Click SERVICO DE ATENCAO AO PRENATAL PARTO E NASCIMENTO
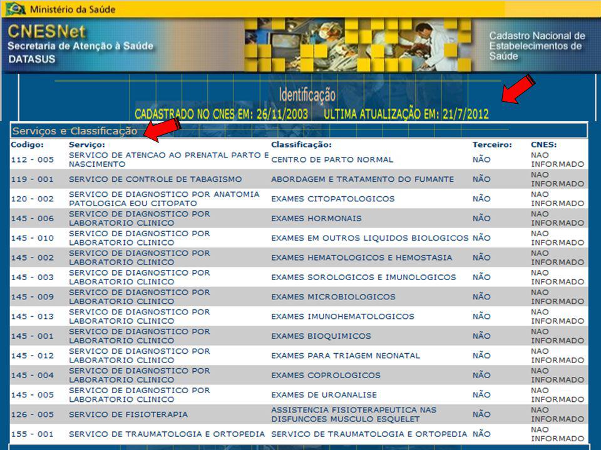Screen dimensions: 601x450 (x=169, y=159)
